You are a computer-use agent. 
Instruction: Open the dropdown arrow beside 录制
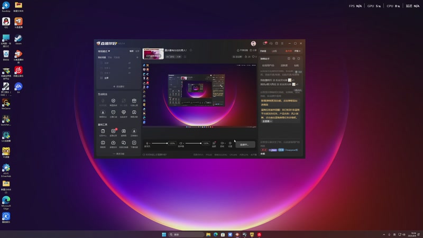pos(224,143)
